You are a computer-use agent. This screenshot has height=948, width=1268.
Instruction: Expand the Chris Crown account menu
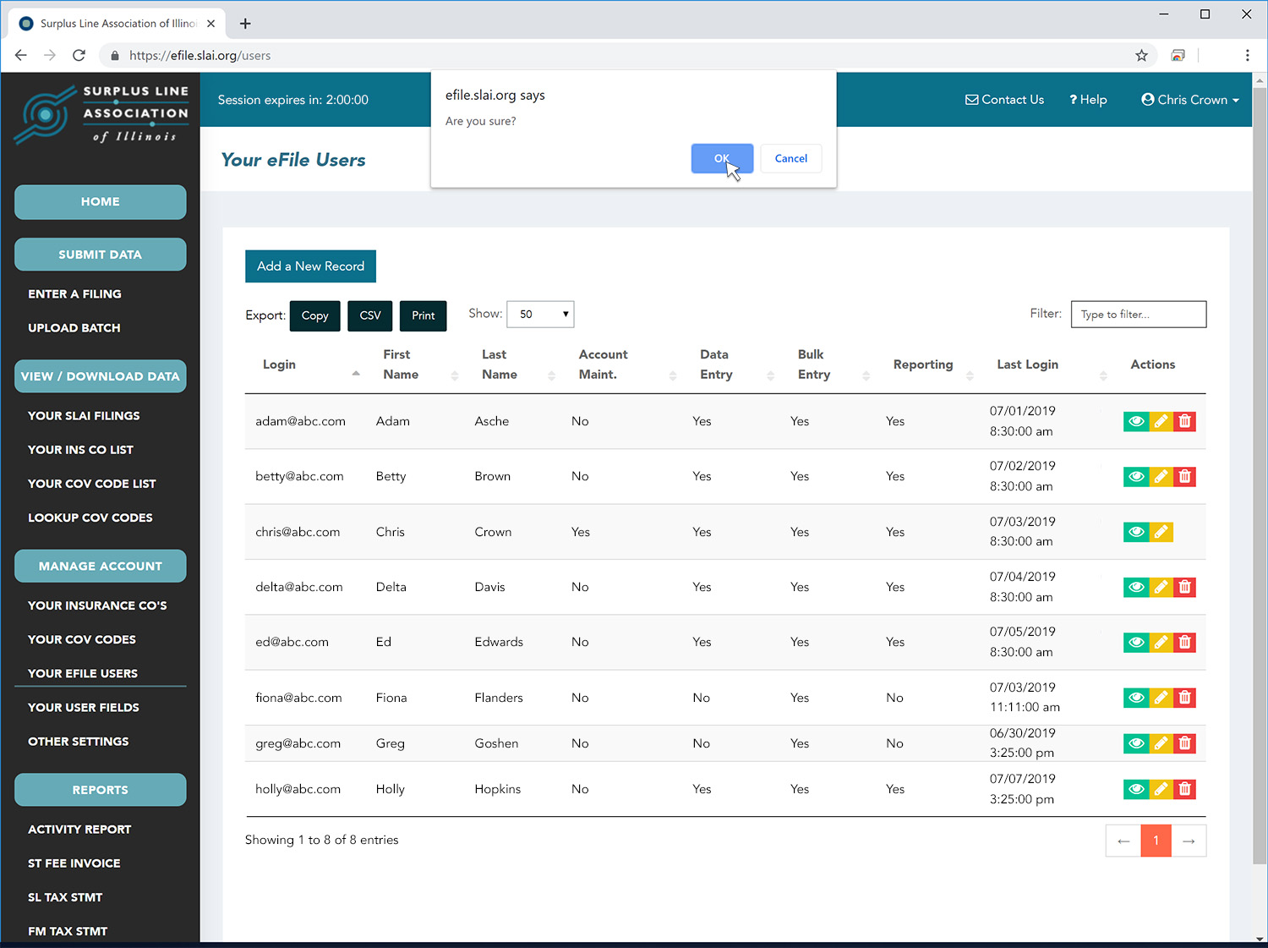1190,100
